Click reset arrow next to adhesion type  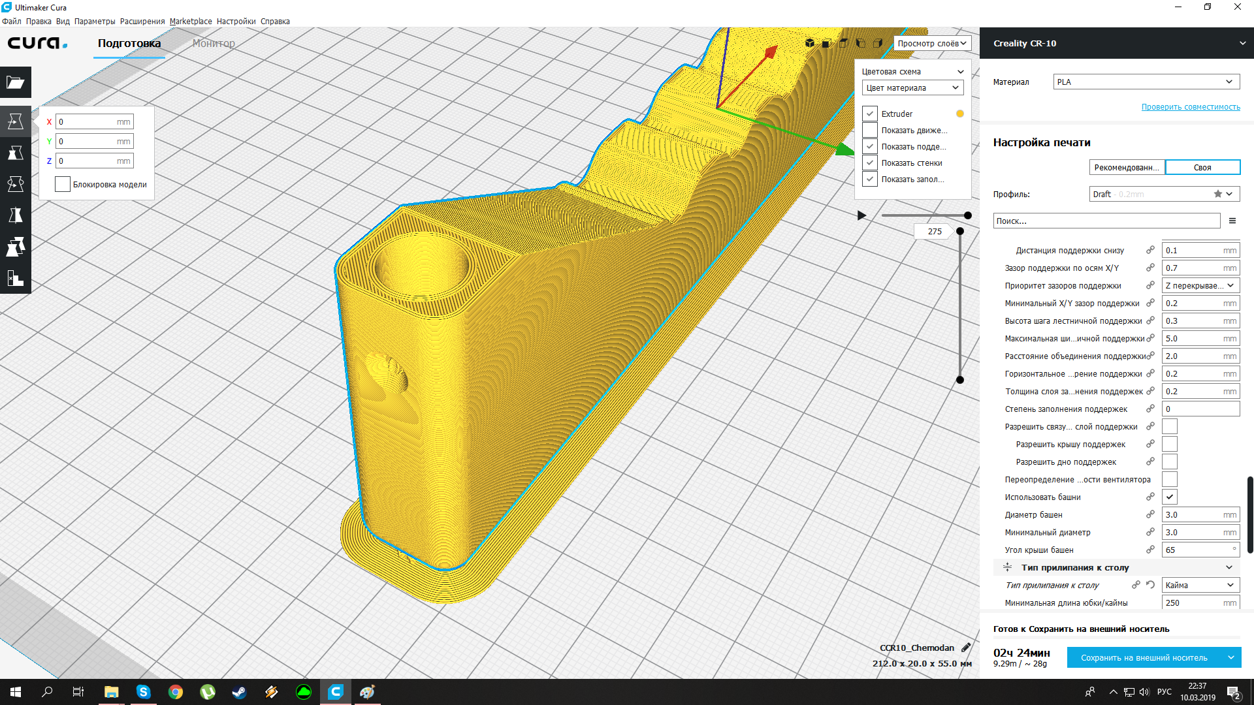(x=1150, y=585)
